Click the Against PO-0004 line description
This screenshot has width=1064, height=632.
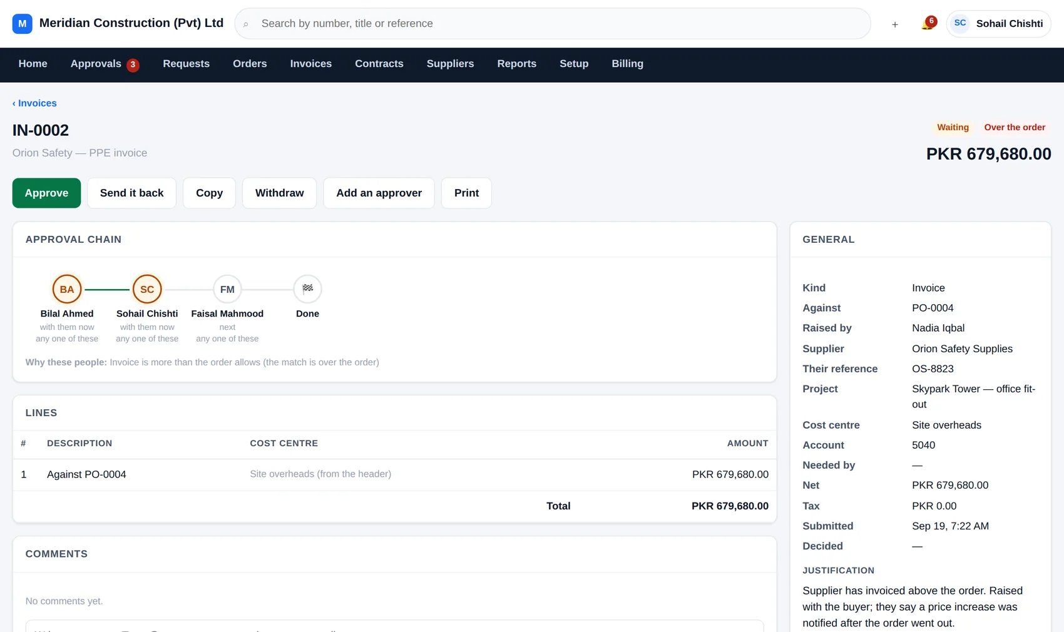coord(86,474)
